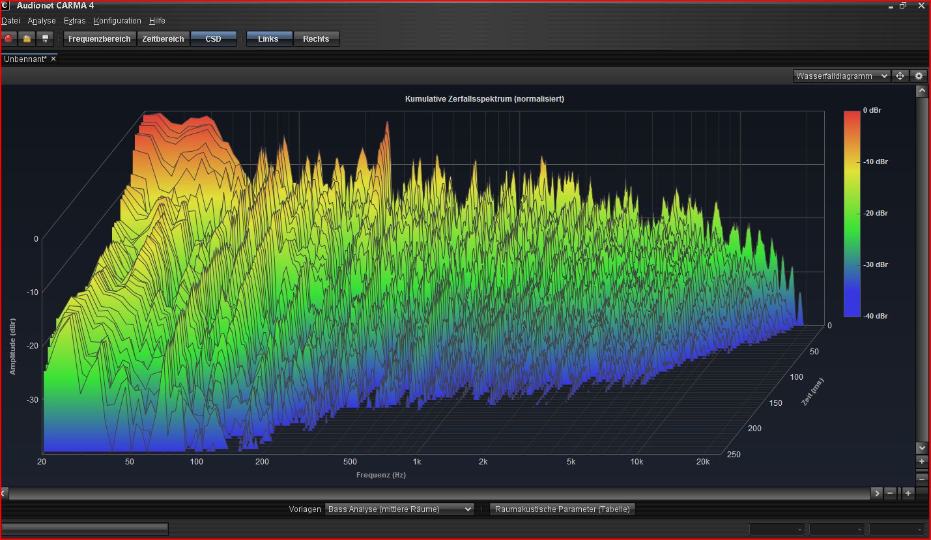The height and width of the screenshot is (540, 931).
Task: Click the save disk icon in toolbar
Action: coord(45,38)
